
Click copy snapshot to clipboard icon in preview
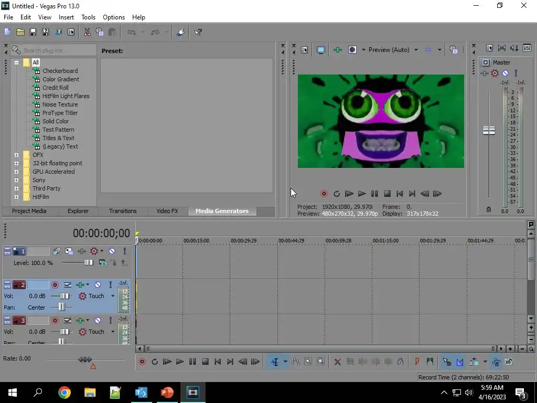point(454,50)
